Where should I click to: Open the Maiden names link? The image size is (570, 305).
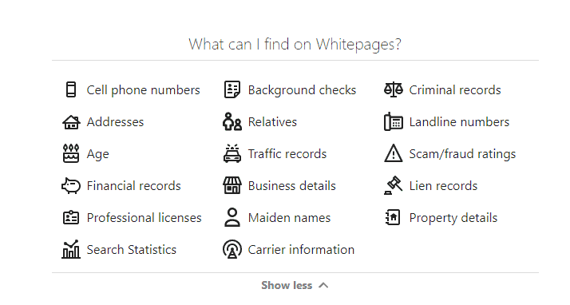point(289,218)
